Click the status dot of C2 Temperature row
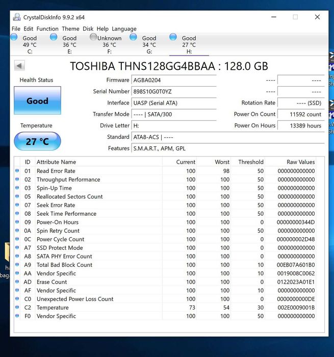 17,307
